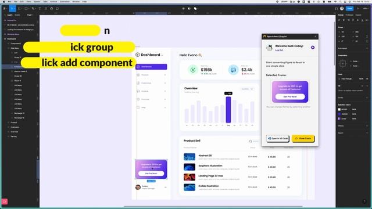Add a stroke with plus icon

[367, 98]
